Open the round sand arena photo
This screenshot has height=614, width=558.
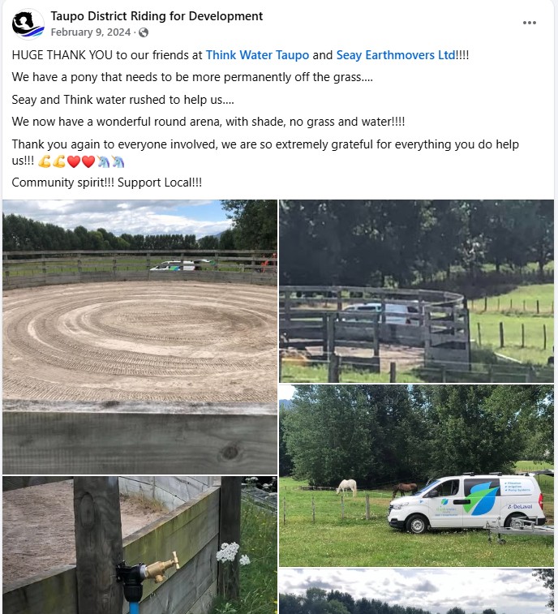139,337
